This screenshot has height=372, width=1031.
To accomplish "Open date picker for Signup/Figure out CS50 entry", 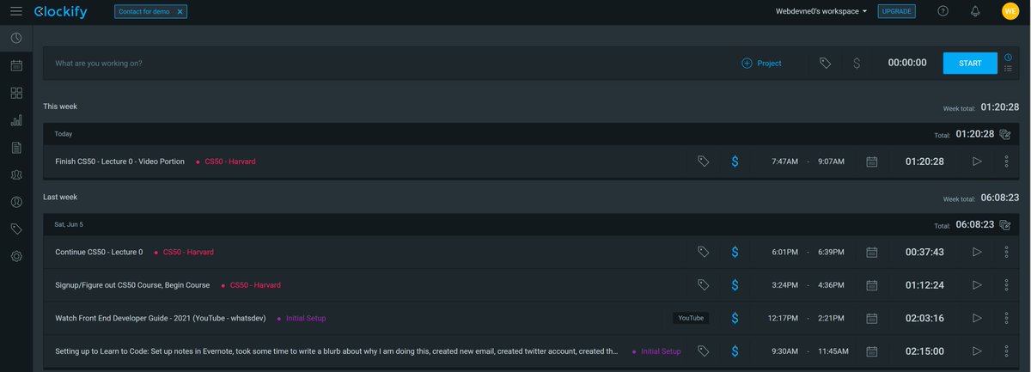I will coord(871,285).
